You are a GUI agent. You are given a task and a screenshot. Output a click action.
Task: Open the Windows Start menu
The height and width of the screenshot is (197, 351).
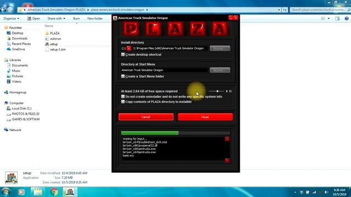(x=6, y=192)
